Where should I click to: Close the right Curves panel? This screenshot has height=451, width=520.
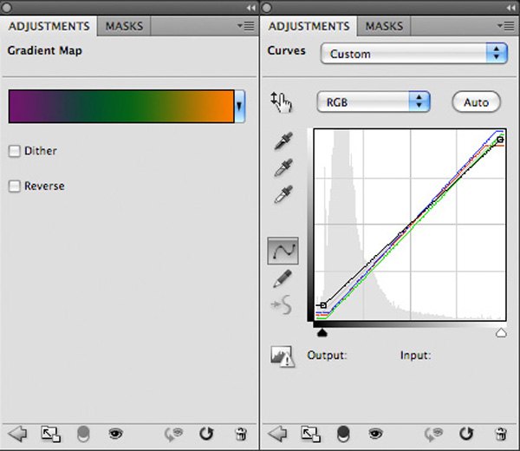point(267,7)
